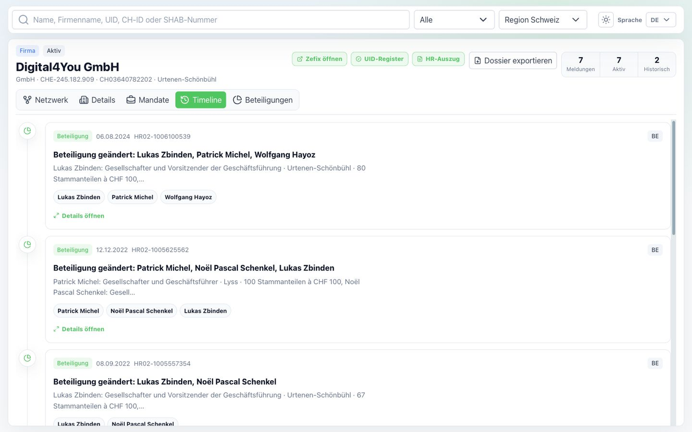Switch to the Beteiligungen tab
The image size is (692, 432).
[x=263, y=100]
